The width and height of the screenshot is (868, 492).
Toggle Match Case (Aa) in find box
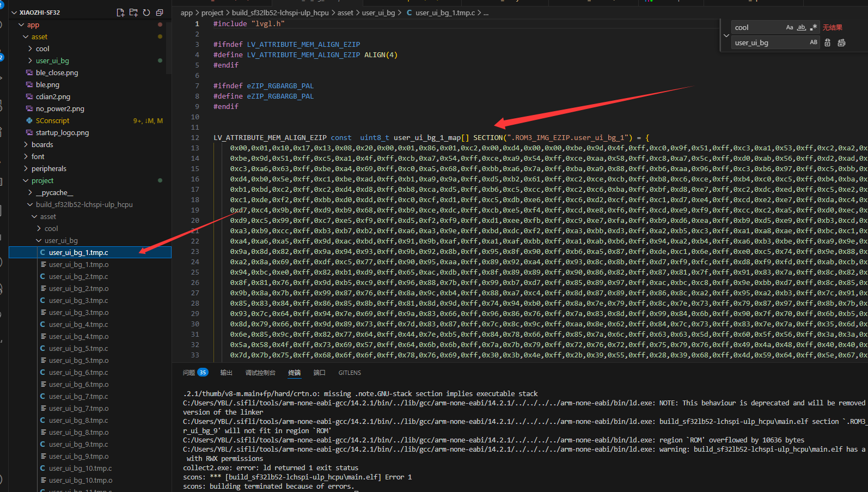(x=790, y=27)
